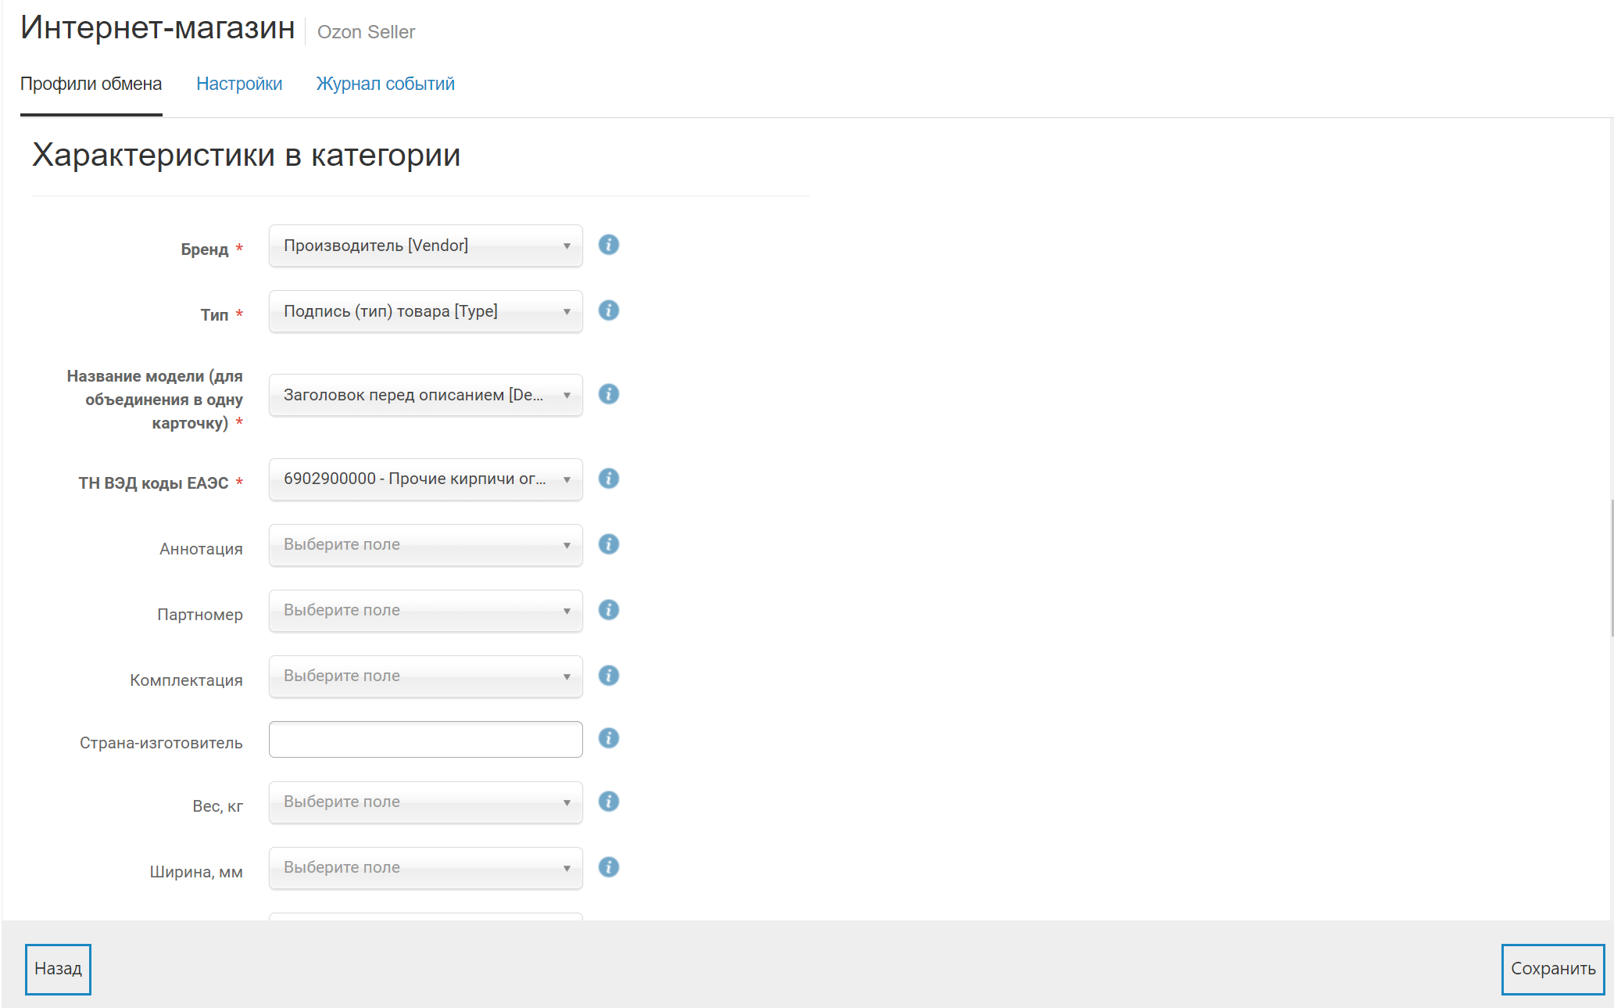Expand the Тип dropdown list
This screenshot has width=1614, height=1008.
pyautogui.click(x=425, y=311)
